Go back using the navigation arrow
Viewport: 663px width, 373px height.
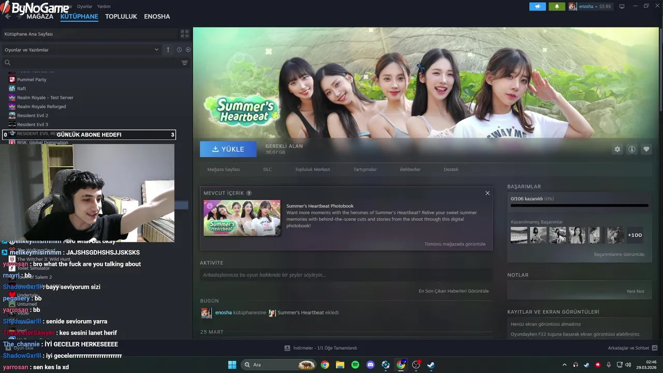(x=7, y=17)
